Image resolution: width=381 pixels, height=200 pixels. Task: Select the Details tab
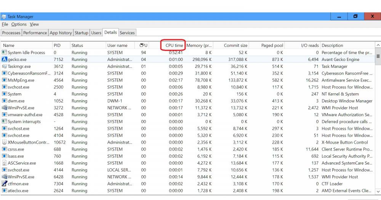(110, 32)
